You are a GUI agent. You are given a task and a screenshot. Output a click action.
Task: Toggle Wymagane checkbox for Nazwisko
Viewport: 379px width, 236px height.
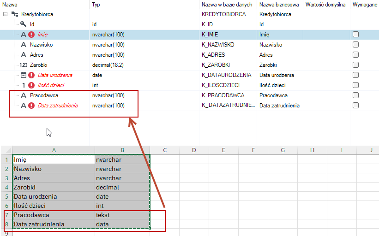click(x=355, y=45)
